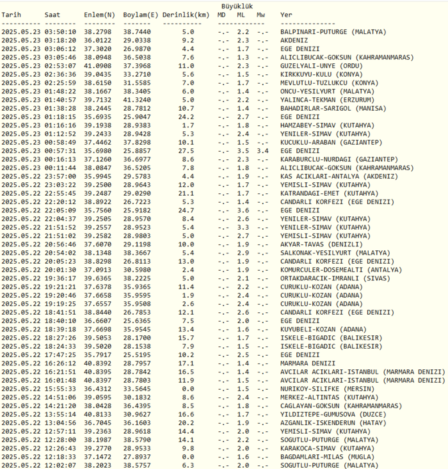448x469 pixels.
Task: Click the Büyüklük heading
Action: (x=237, y=6)
